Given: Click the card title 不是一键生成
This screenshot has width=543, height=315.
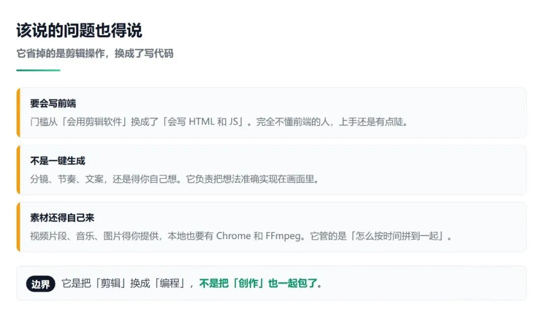Looking at the screenshot, I should tap(57, 161).
